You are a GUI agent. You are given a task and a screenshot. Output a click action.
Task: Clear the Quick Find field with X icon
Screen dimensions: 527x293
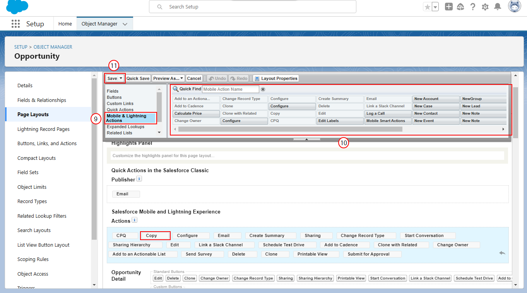coord(263,89)
